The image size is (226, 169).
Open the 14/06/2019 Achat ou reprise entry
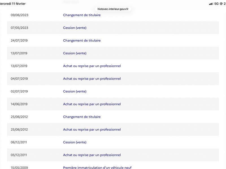coord(92,104)
